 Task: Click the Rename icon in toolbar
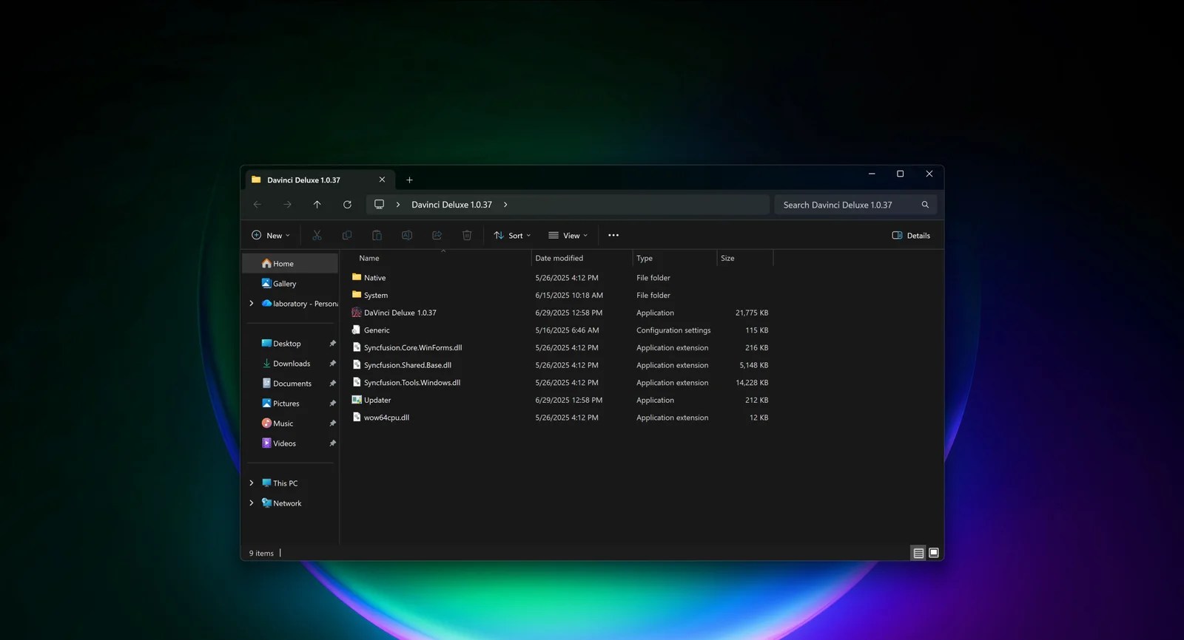(x=407, y=235)
